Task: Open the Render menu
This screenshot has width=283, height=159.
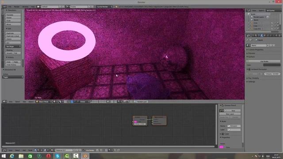Action: point(17,7)
